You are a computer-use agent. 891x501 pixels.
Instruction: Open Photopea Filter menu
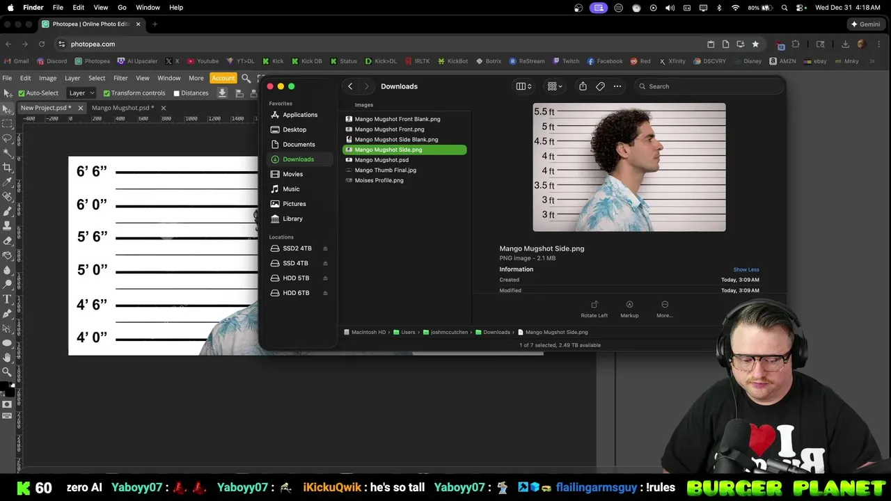pos(120,78)
